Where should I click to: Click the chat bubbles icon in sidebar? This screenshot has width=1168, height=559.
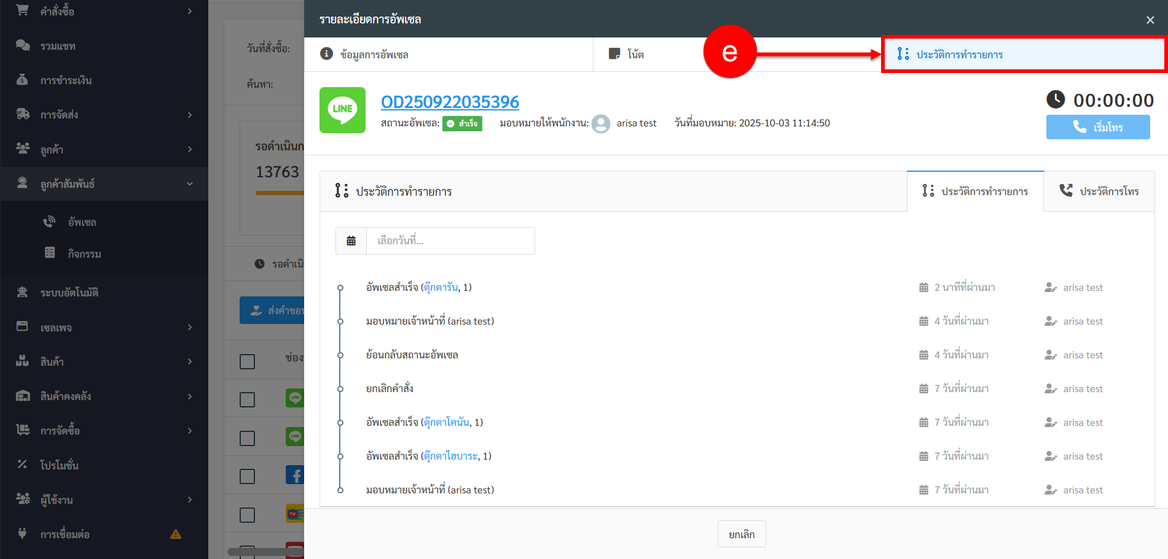[22, 45]
